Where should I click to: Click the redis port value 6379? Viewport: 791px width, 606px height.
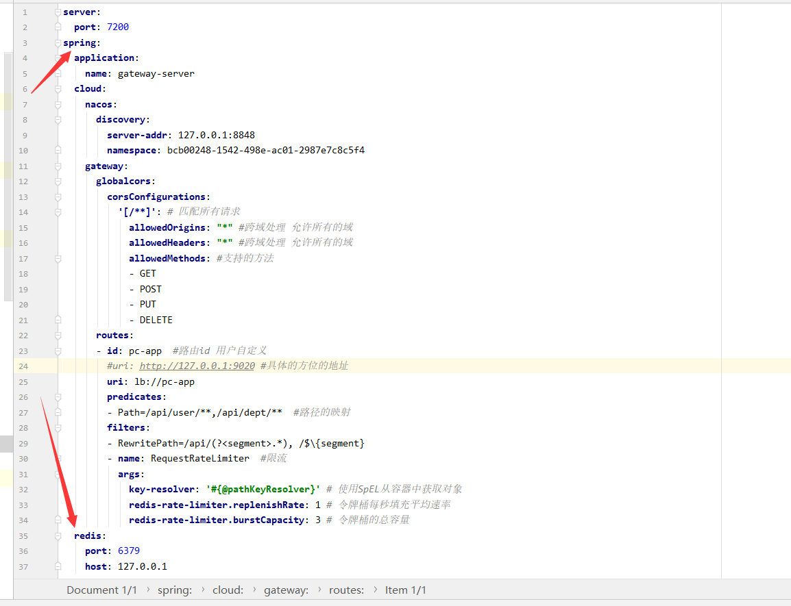click(x=129, y=551)
